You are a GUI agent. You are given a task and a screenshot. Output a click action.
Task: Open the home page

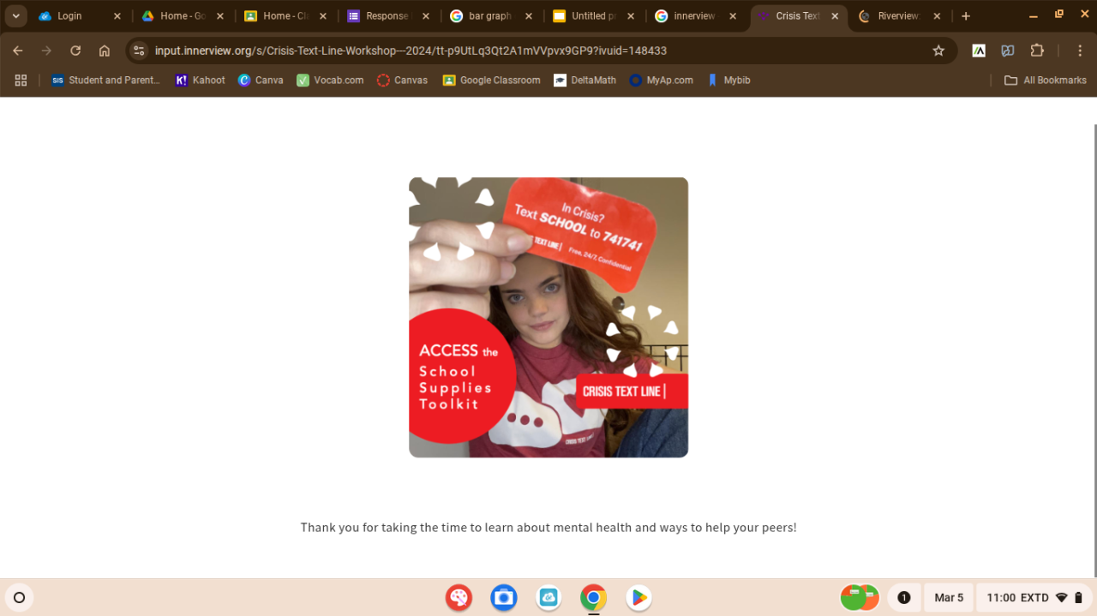pyautogui.click(x=105, y=51)
